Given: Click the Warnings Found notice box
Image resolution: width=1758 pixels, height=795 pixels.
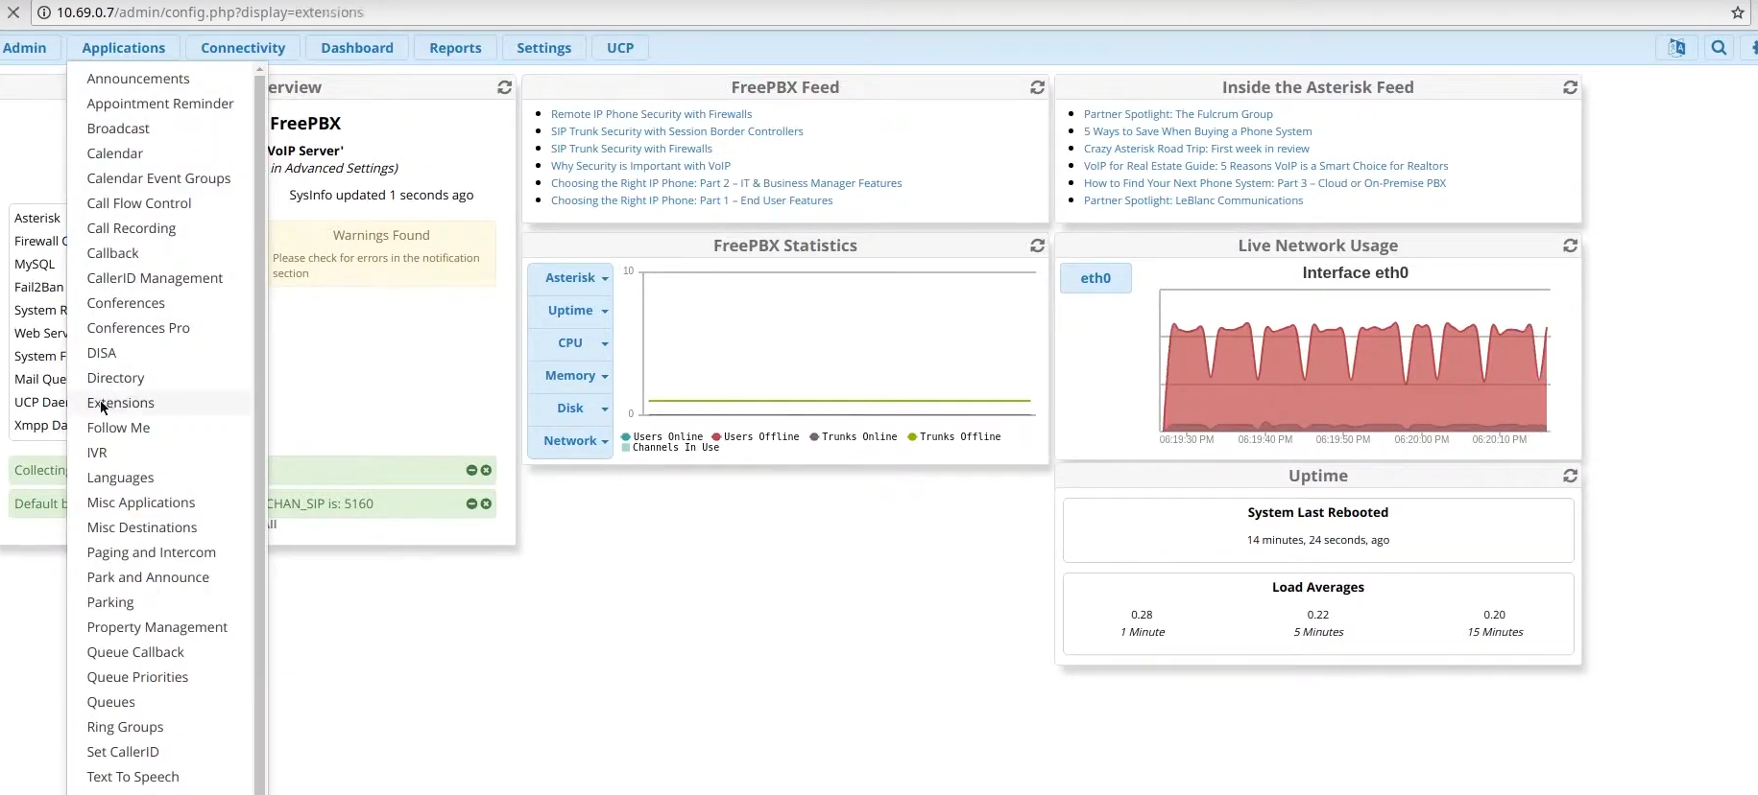Looking at the screenshot, I should (381, 254).
